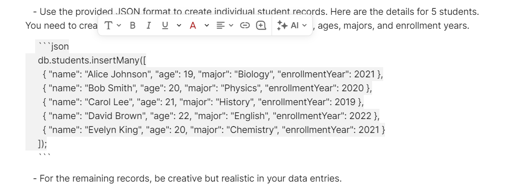
Task: Click the db.students.insertMany code line
Action: pyautogui.click(x=94, y=60)
